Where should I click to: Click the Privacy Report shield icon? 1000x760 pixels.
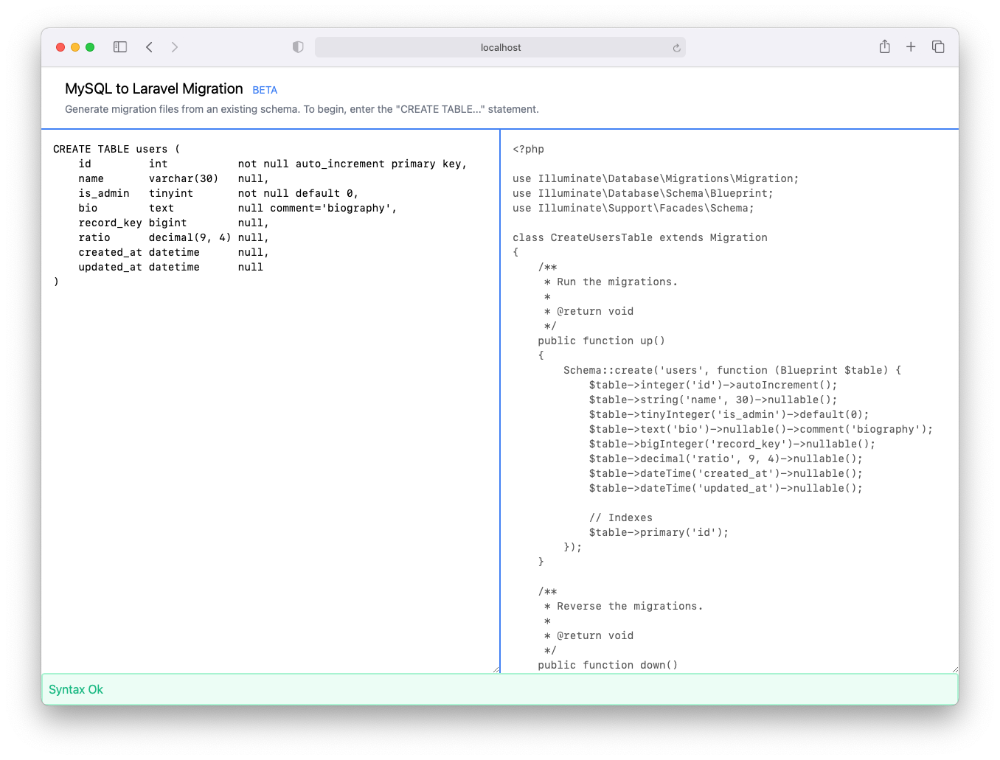[298, 46]
